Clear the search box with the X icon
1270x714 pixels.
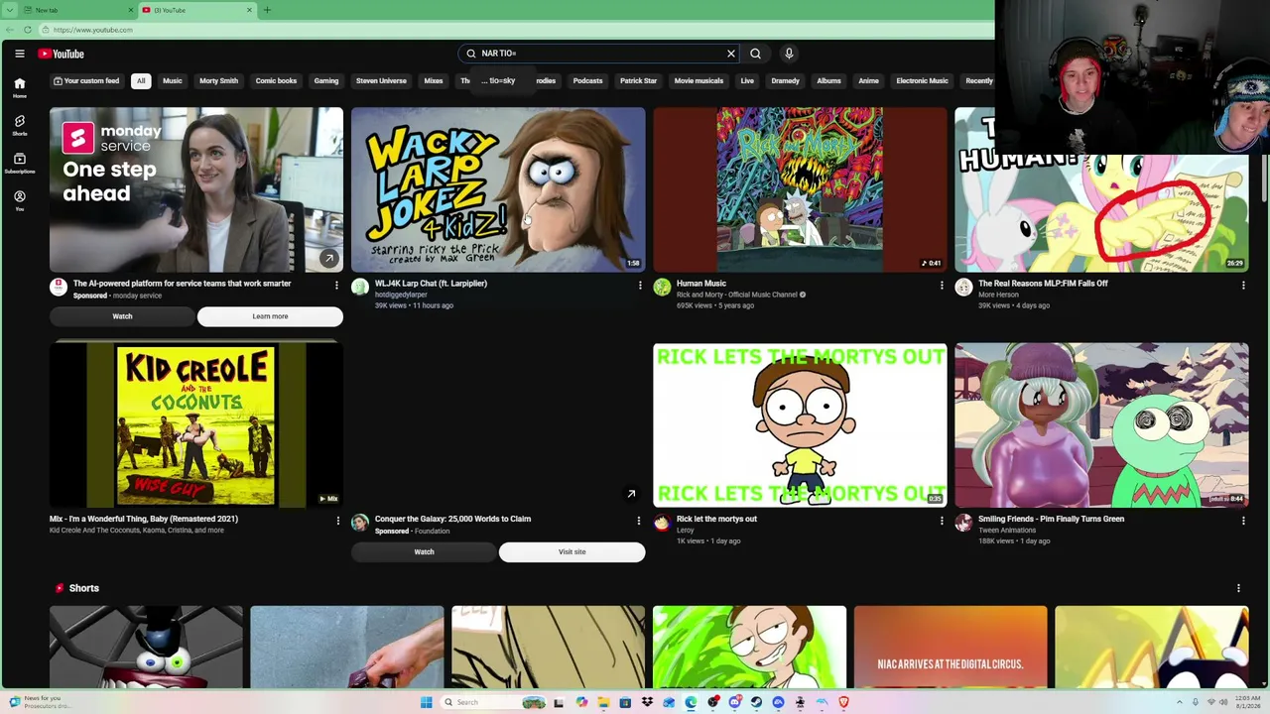pos(731,54)
